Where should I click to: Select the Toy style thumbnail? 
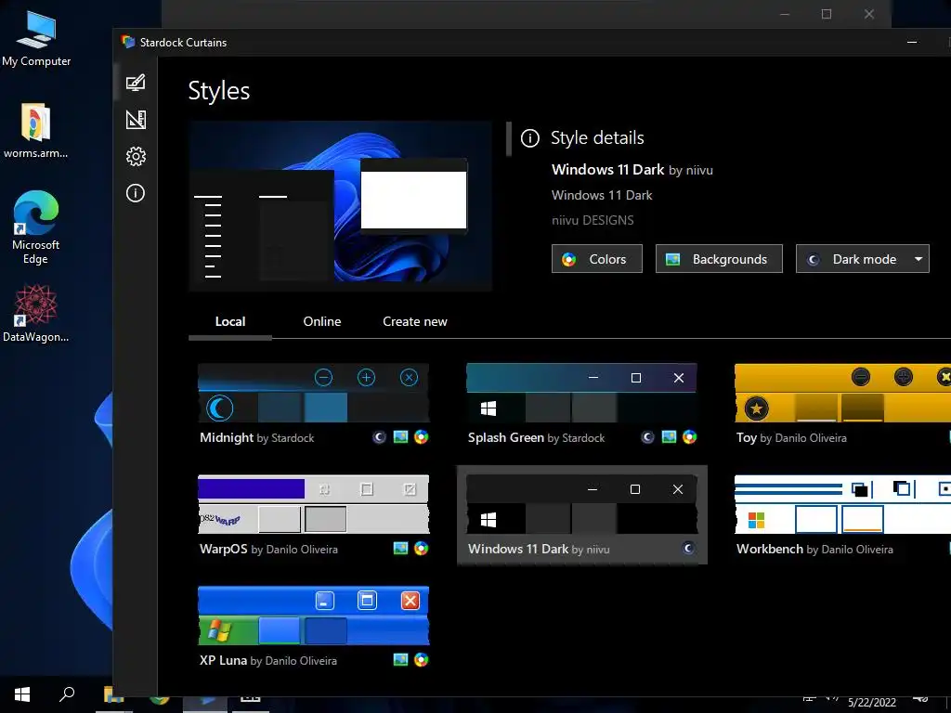[x=842, y=393]
